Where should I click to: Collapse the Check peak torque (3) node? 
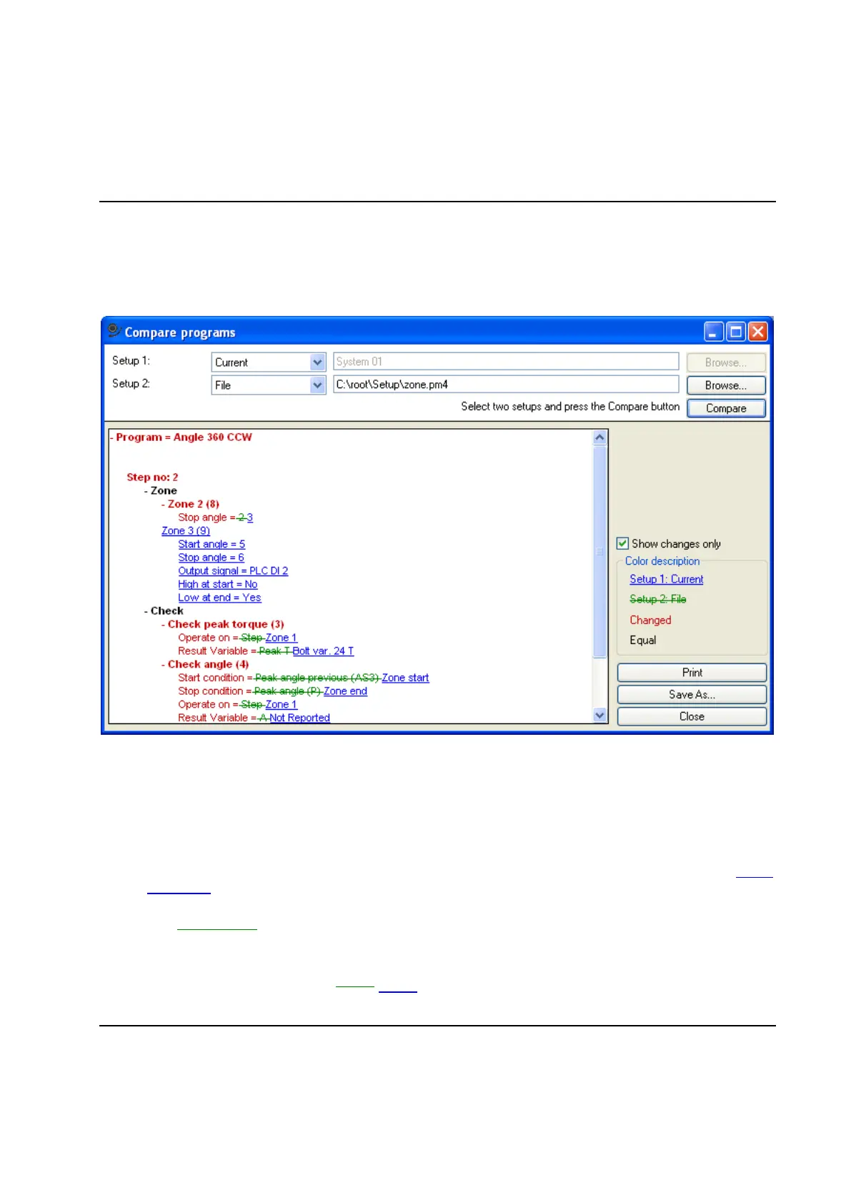[164, 624]
